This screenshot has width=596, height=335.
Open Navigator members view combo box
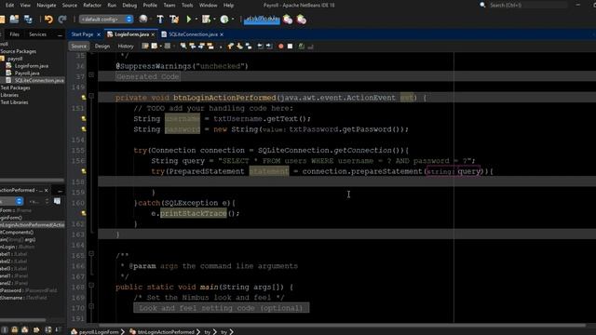(11, 201)
